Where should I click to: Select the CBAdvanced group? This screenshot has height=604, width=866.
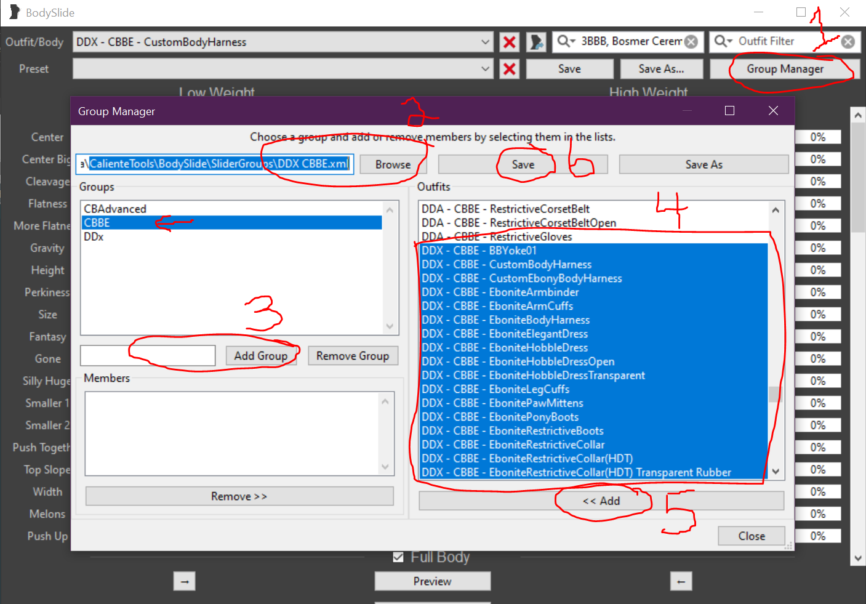(x=231, y=209)
